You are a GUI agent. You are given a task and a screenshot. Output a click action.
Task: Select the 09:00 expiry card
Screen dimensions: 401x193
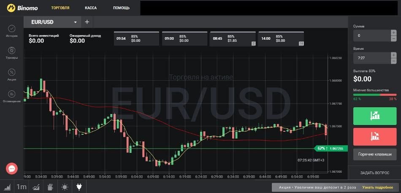tap(184, 39)
